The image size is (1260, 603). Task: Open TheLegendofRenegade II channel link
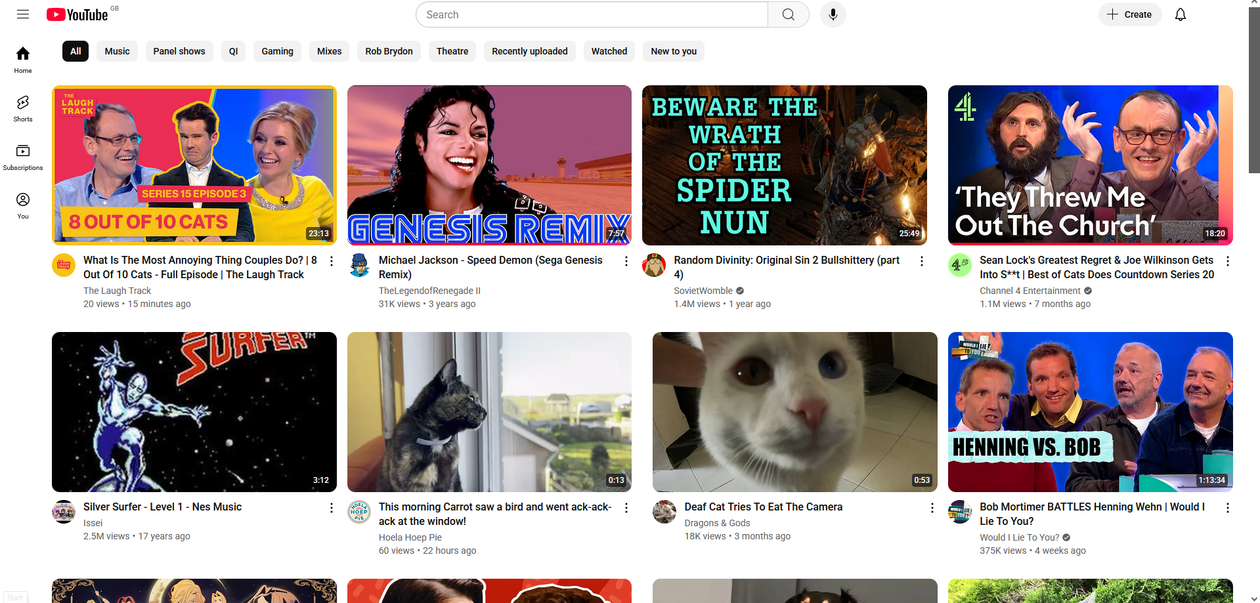[429, 291]
